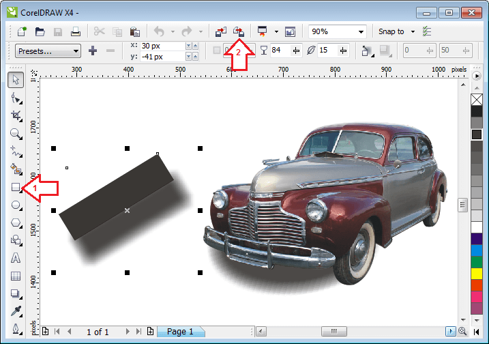The width and height of the screenshot is (489, 344).
Task: Open the Snap to dropdown
Action: tap(413, 31)
